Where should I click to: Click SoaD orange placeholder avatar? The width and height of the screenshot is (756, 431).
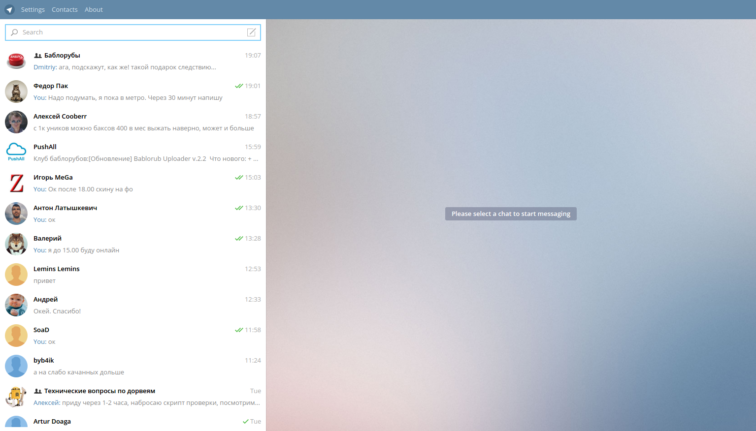click(16, 336)
